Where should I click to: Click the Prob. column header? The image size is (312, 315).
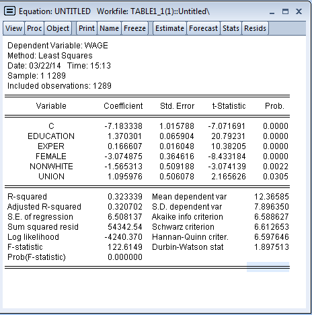tap(274, 106)
